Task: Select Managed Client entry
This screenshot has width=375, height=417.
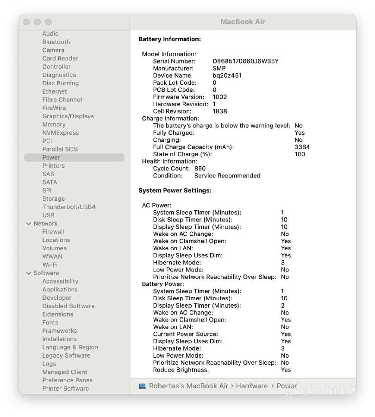Action: 64,372
